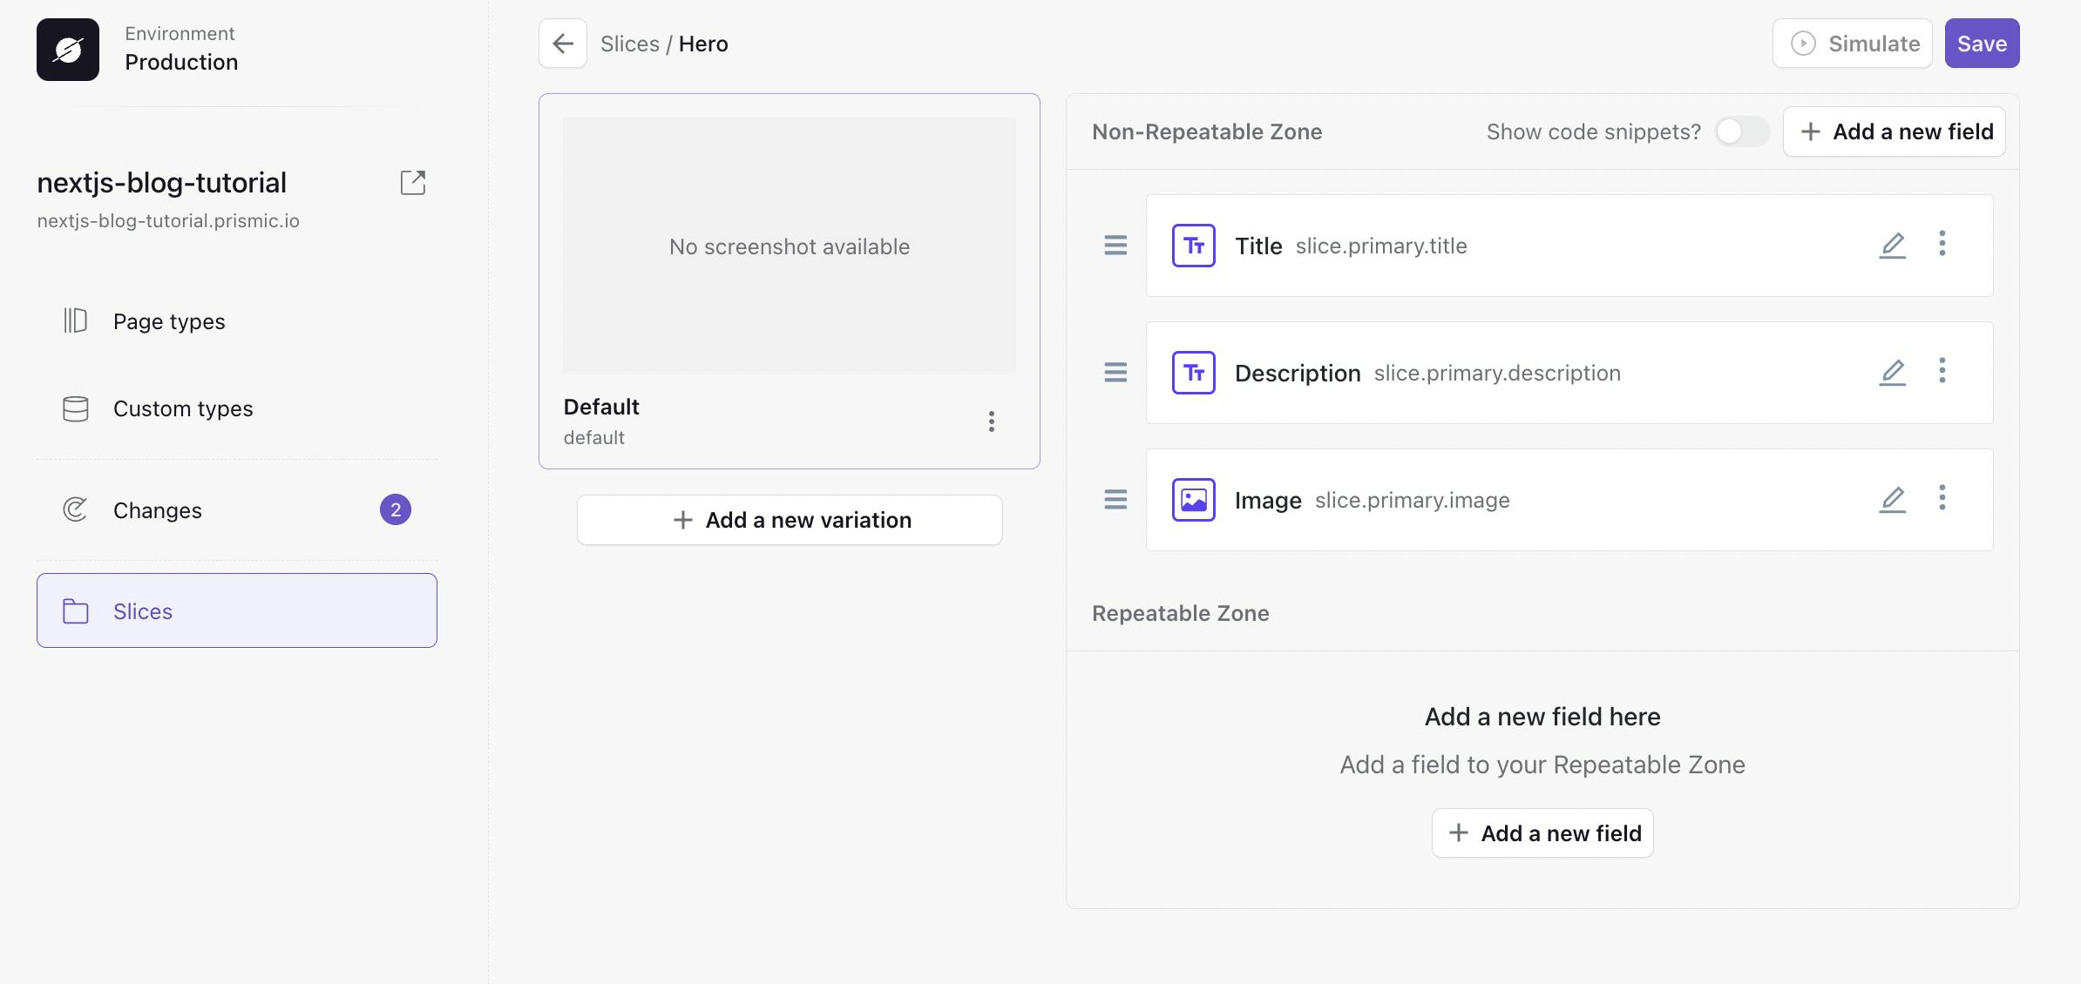The height and width of the screenshot is (984, 2081).
Task: Open three-dot menu of Default variation
Action: pos(991,421)
